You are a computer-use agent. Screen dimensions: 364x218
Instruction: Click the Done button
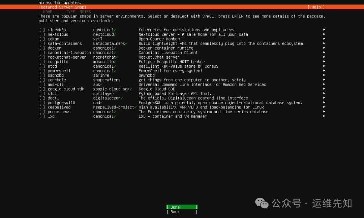182,207
